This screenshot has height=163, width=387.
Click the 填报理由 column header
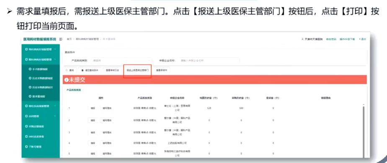point(325,98)
